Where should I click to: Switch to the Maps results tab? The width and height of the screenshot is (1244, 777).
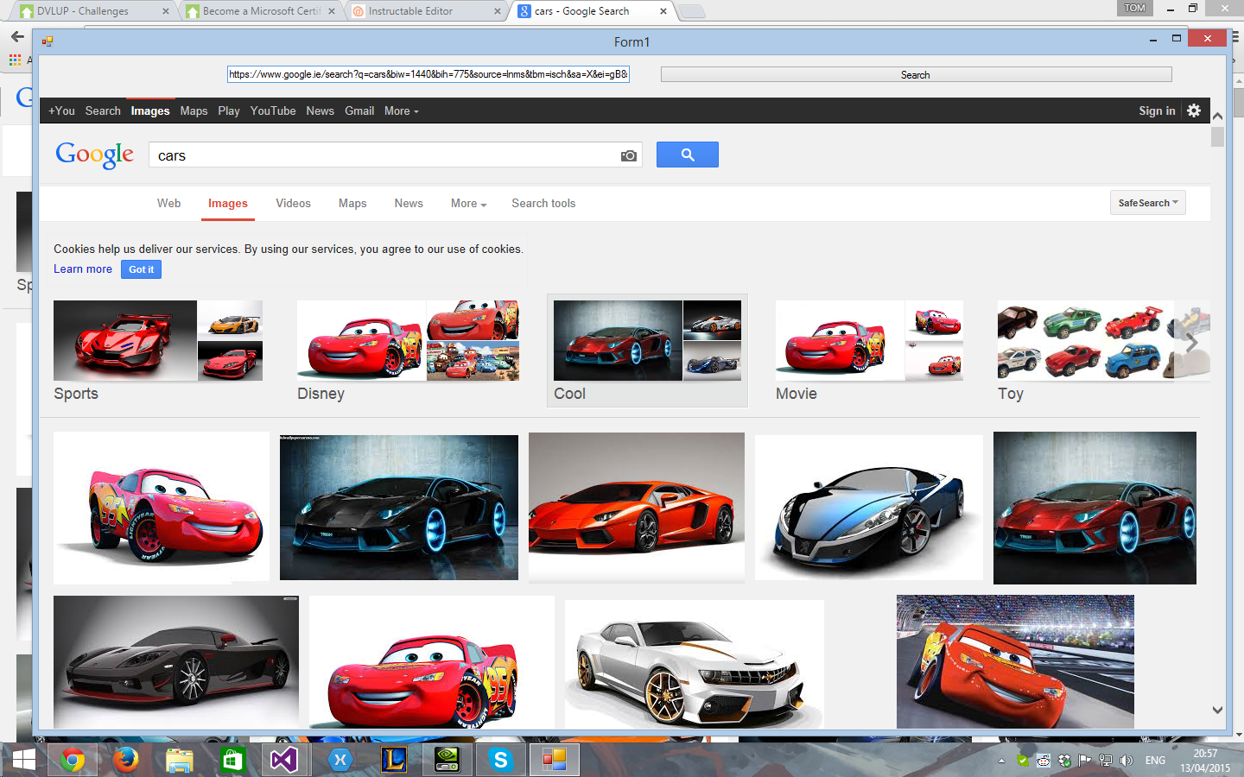click(x=352, y=204)
